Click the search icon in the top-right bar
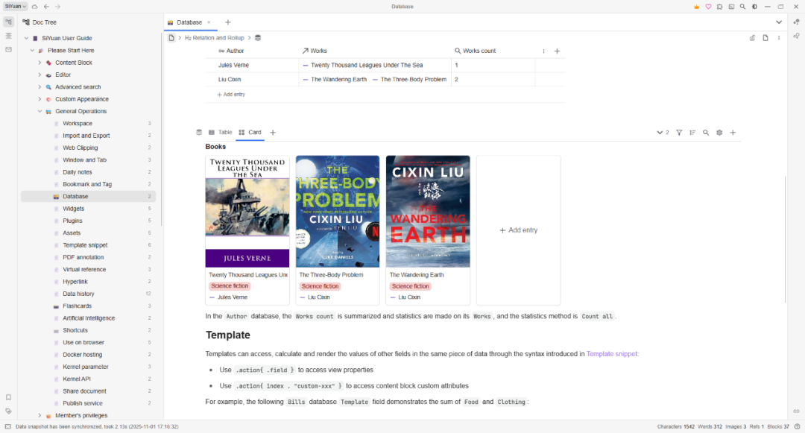Screen dimensions: 805x433 (x=742, y=6)
